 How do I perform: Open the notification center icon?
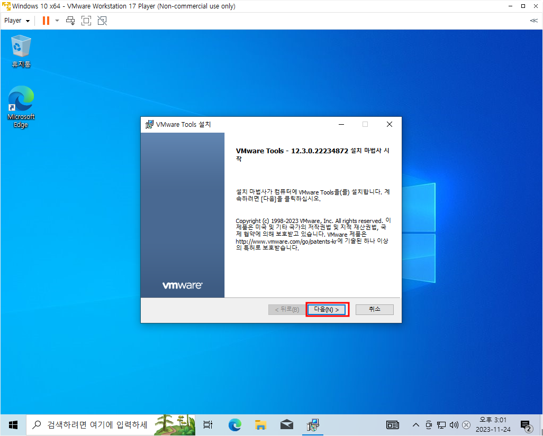527,425
